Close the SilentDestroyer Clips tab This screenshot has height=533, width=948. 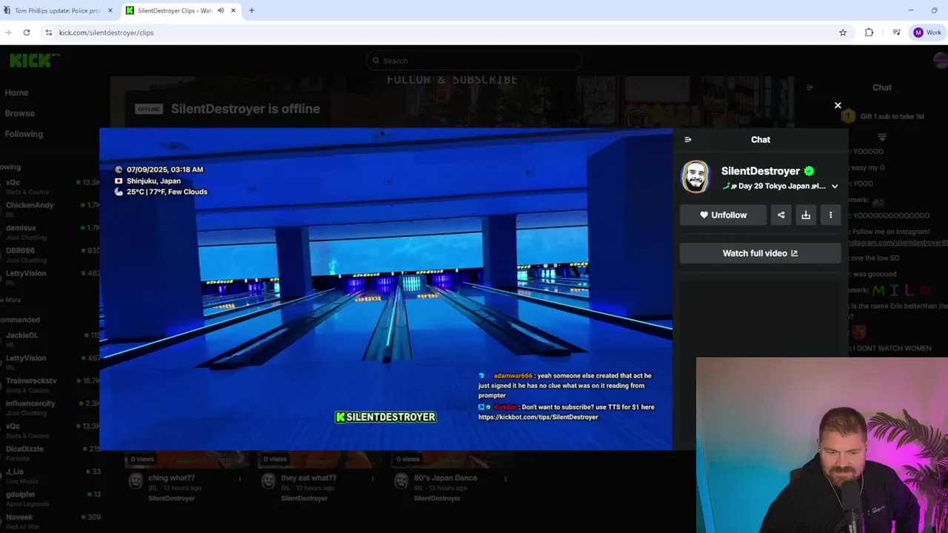(x=233, y=11)
